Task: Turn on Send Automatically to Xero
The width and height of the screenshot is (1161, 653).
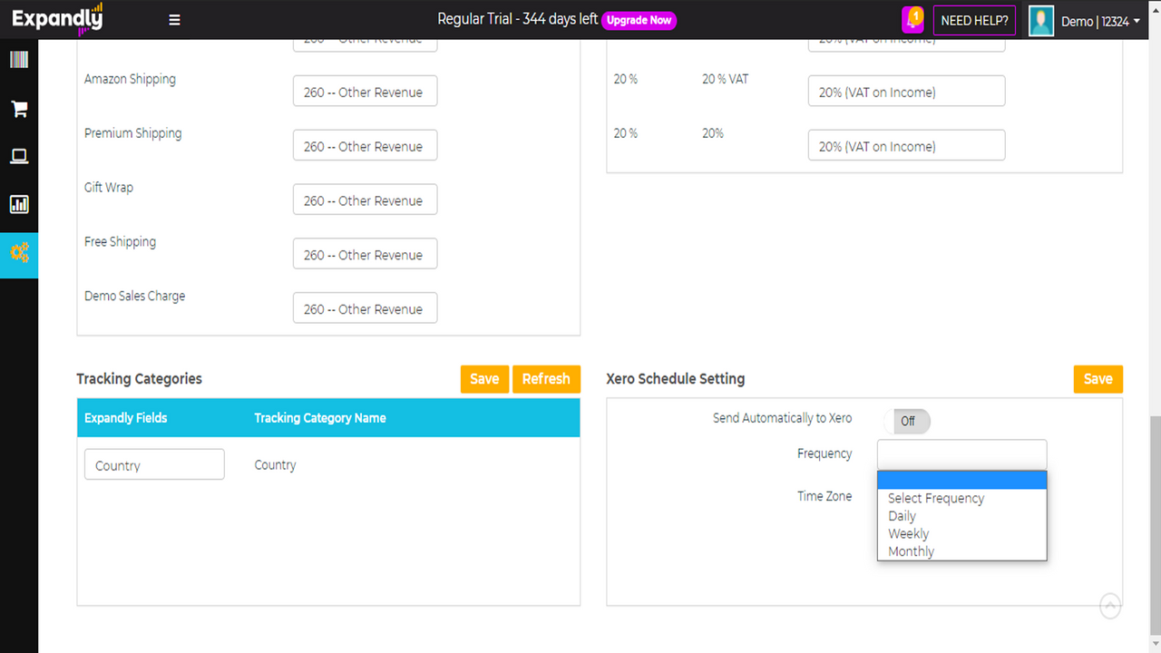Action: pyautogui.click(x=906, y=421)
